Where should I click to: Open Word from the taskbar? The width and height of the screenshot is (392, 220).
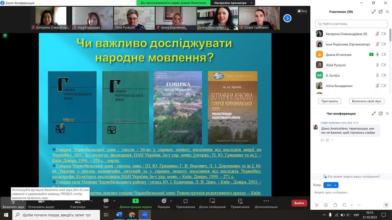click(119, 215)
